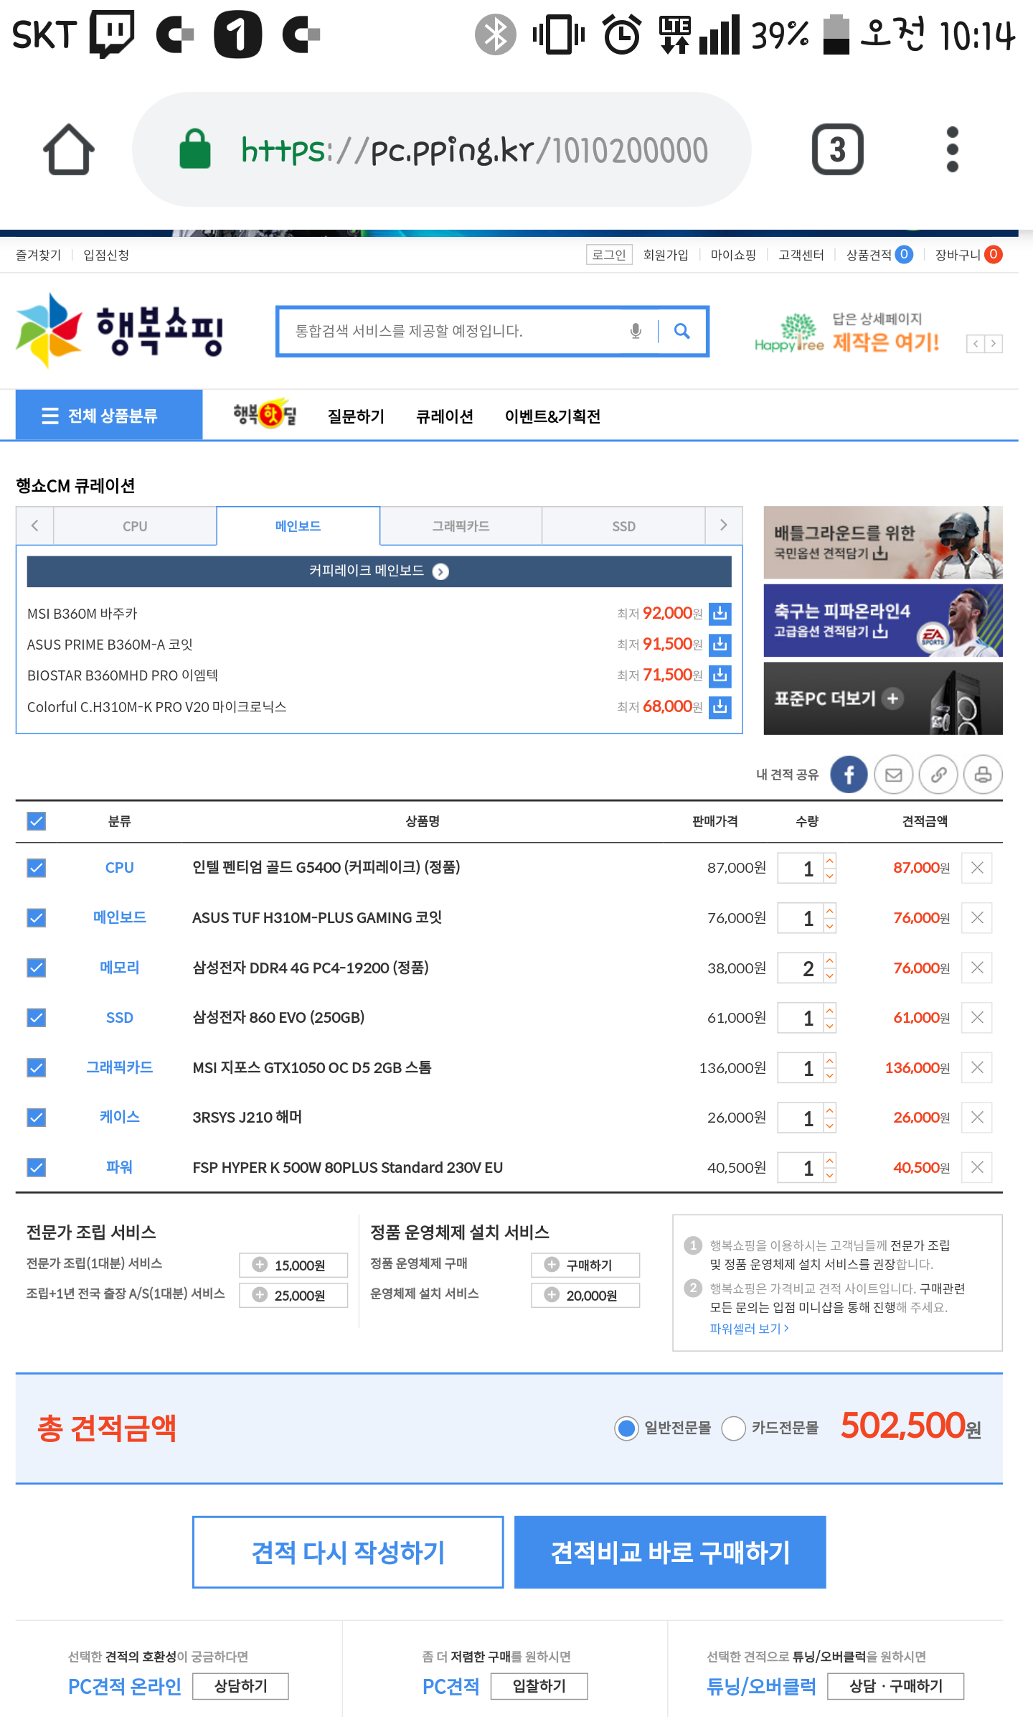Screen dimensions: 1033x1717
Task: Click arrow icon on 커피레이크 메인보드 bar
Action: tap(440, 571)
